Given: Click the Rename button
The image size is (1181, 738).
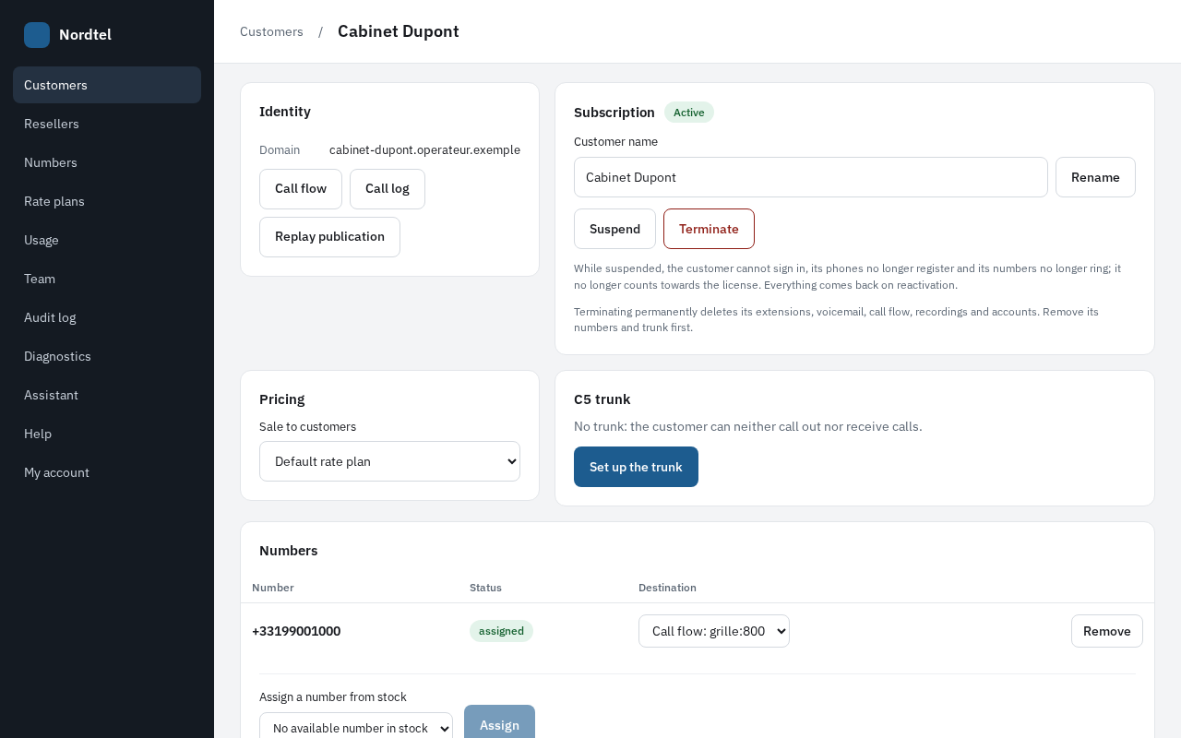Looking at the screenshot, I should pyautogui.click(x=1095, y=177).
